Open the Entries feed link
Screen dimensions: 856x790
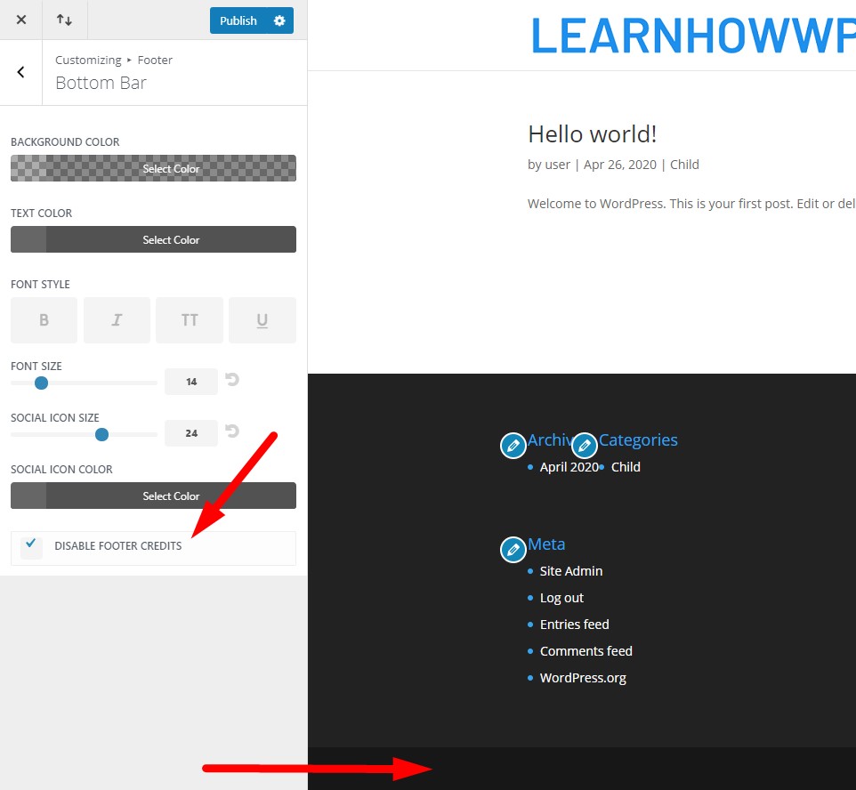point(574,624)
